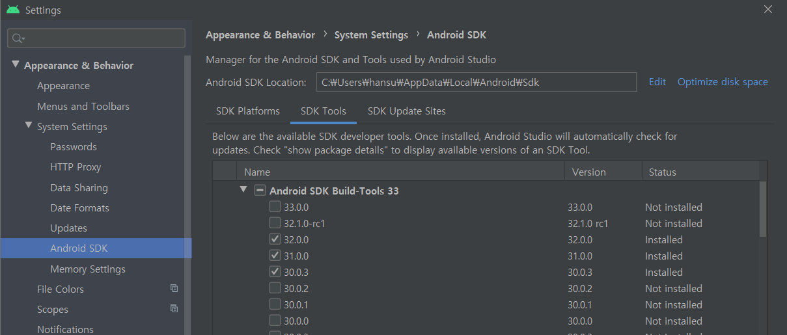The height and width of the screenshot is (335, 787).
Task: Click the Edit link for SDK location
Action: click(657, 82)
